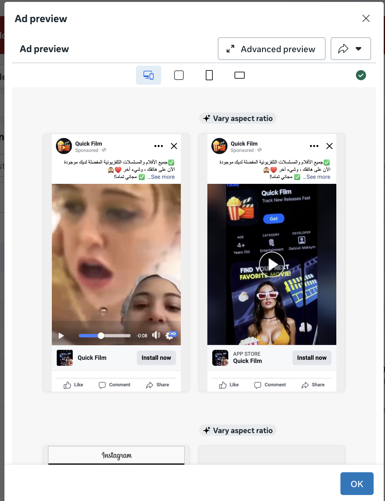Click OK to confirm the preview

pos(357,484)
